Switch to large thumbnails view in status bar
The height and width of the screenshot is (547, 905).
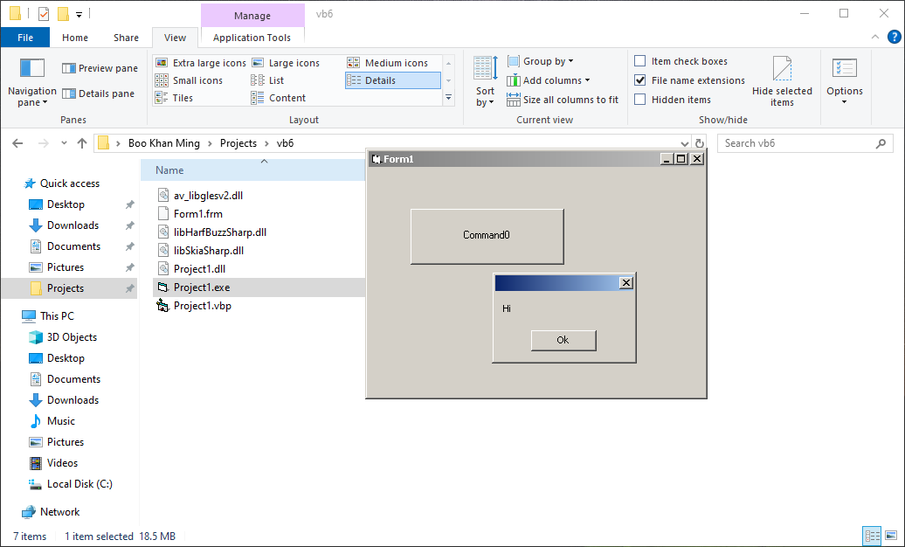click(x=891, y=536)
